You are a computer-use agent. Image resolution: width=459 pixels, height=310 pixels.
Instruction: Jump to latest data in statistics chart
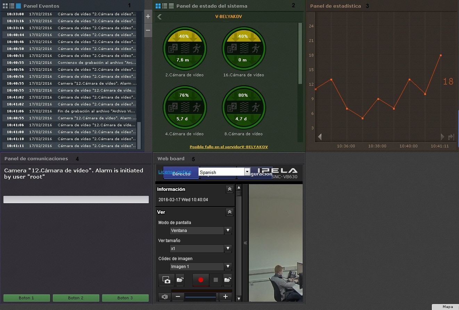[451, 137]
